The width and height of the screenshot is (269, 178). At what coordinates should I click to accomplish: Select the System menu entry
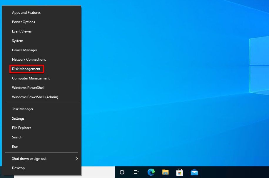18,41
